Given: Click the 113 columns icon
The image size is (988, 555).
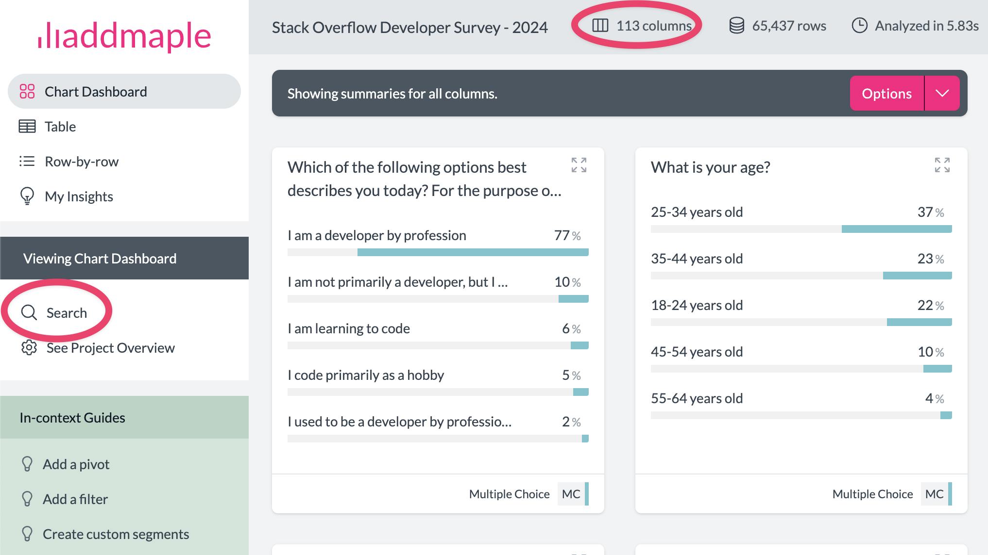Looking at the screenshot, I should point(599,26).
